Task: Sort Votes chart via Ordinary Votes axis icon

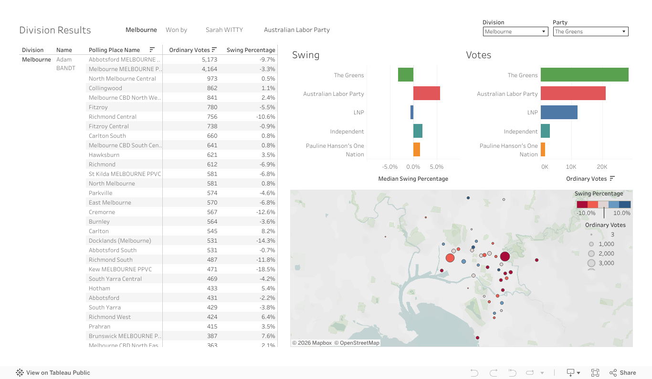Action: [612, 179]
